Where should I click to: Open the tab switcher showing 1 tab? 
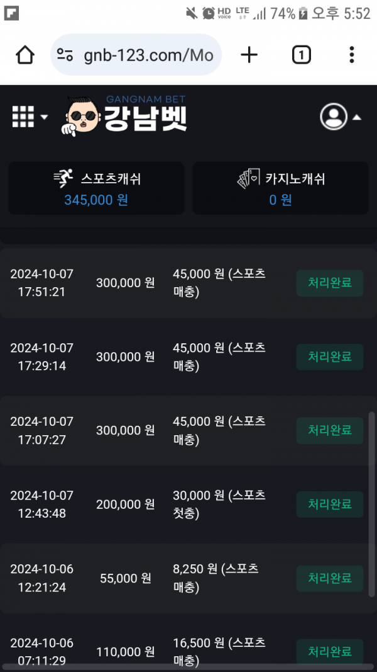302,55
